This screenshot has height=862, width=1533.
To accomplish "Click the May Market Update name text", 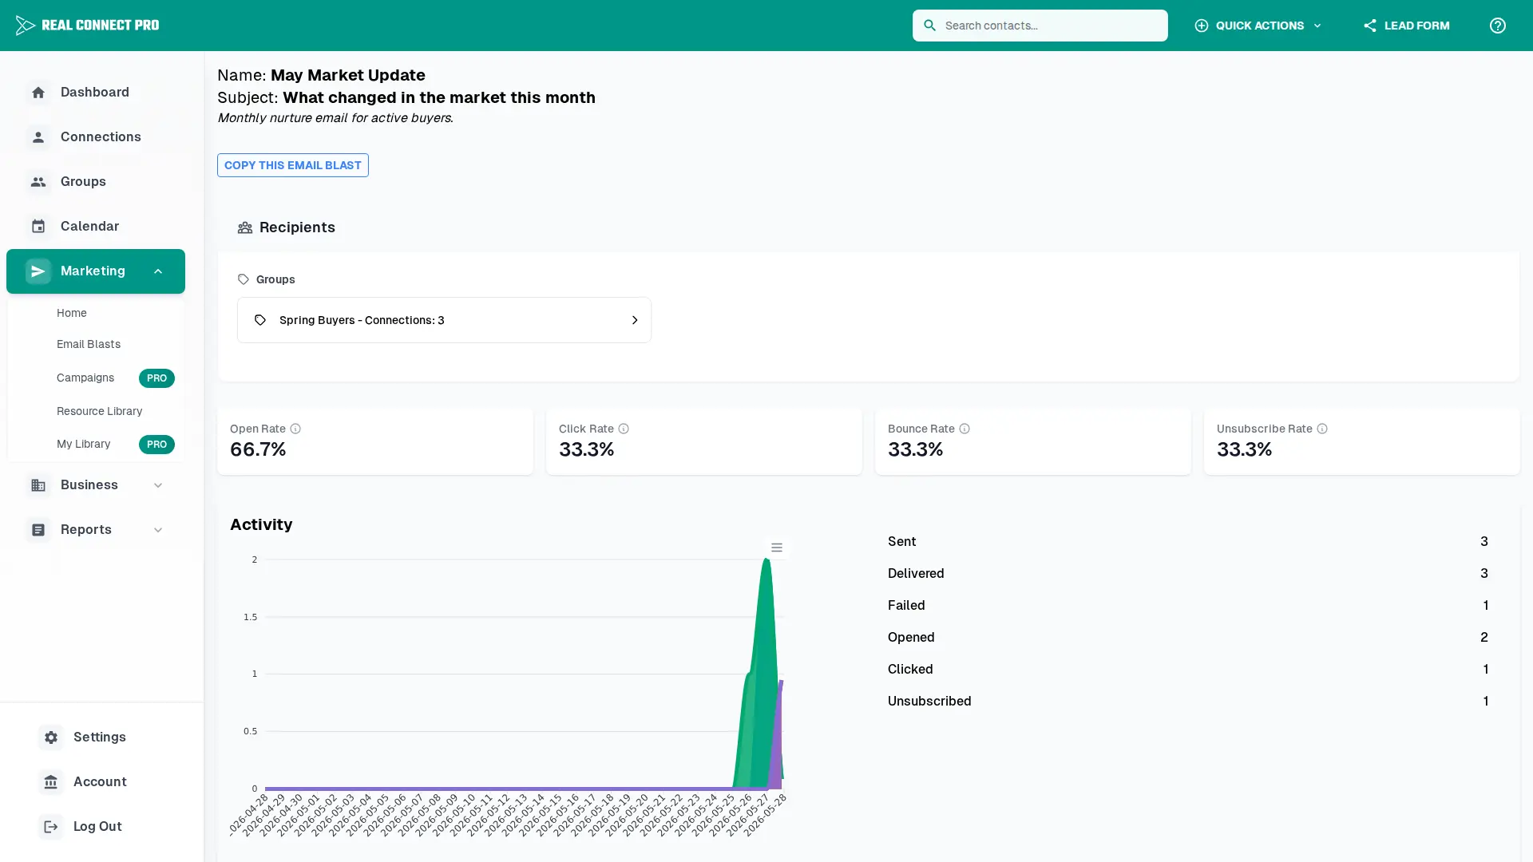I will click(347, 75).
